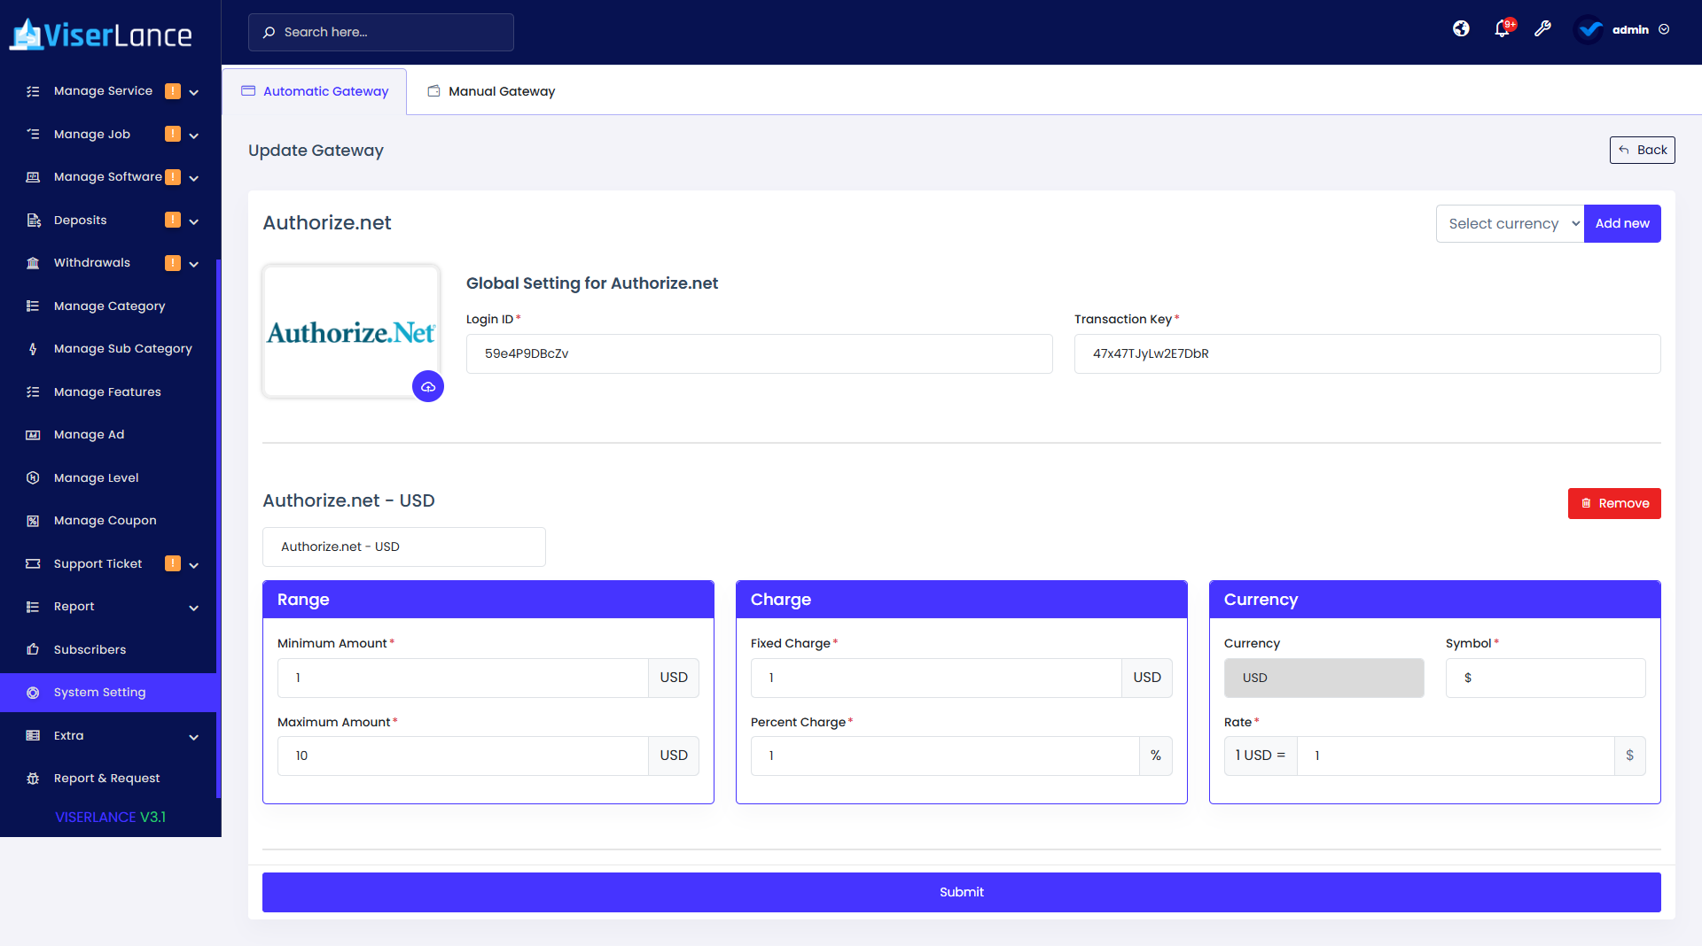The image size is (1702, 946).
Task: Expand the Manage Job menu chevron
Action: pyautogui.click(x=193, y=136)
